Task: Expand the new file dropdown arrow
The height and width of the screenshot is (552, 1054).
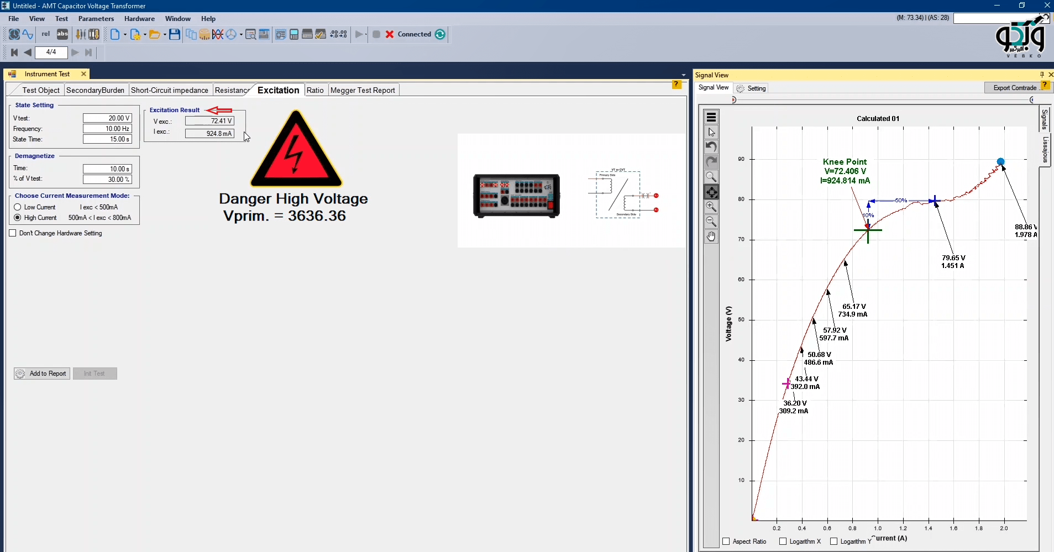Action: coord(125,35)
